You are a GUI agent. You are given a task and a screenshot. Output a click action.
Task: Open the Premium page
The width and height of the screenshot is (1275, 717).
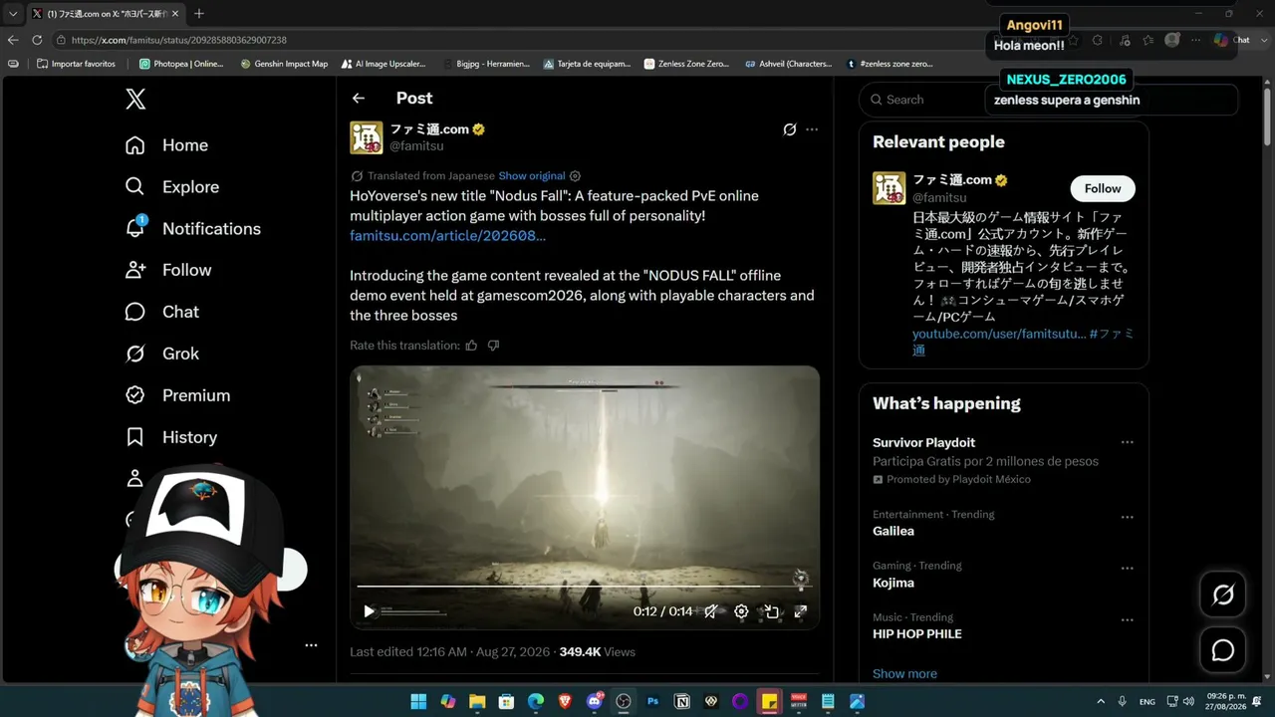tap(176, 395)
